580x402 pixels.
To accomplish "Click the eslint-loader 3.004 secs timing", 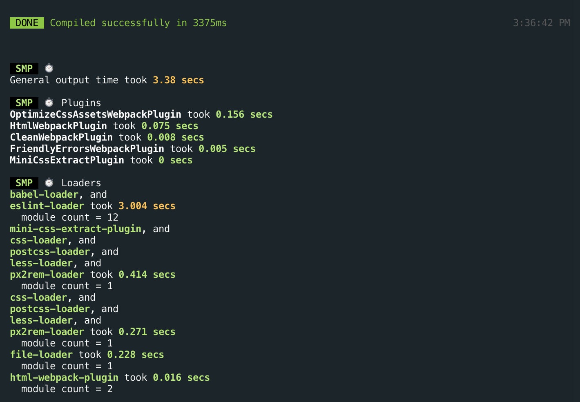I will pos(147,206).
